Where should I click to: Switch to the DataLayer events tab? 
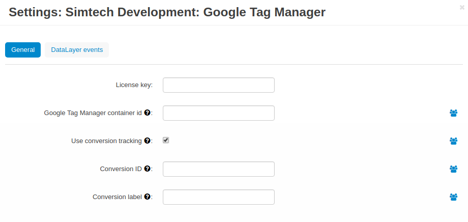(77, 50)
